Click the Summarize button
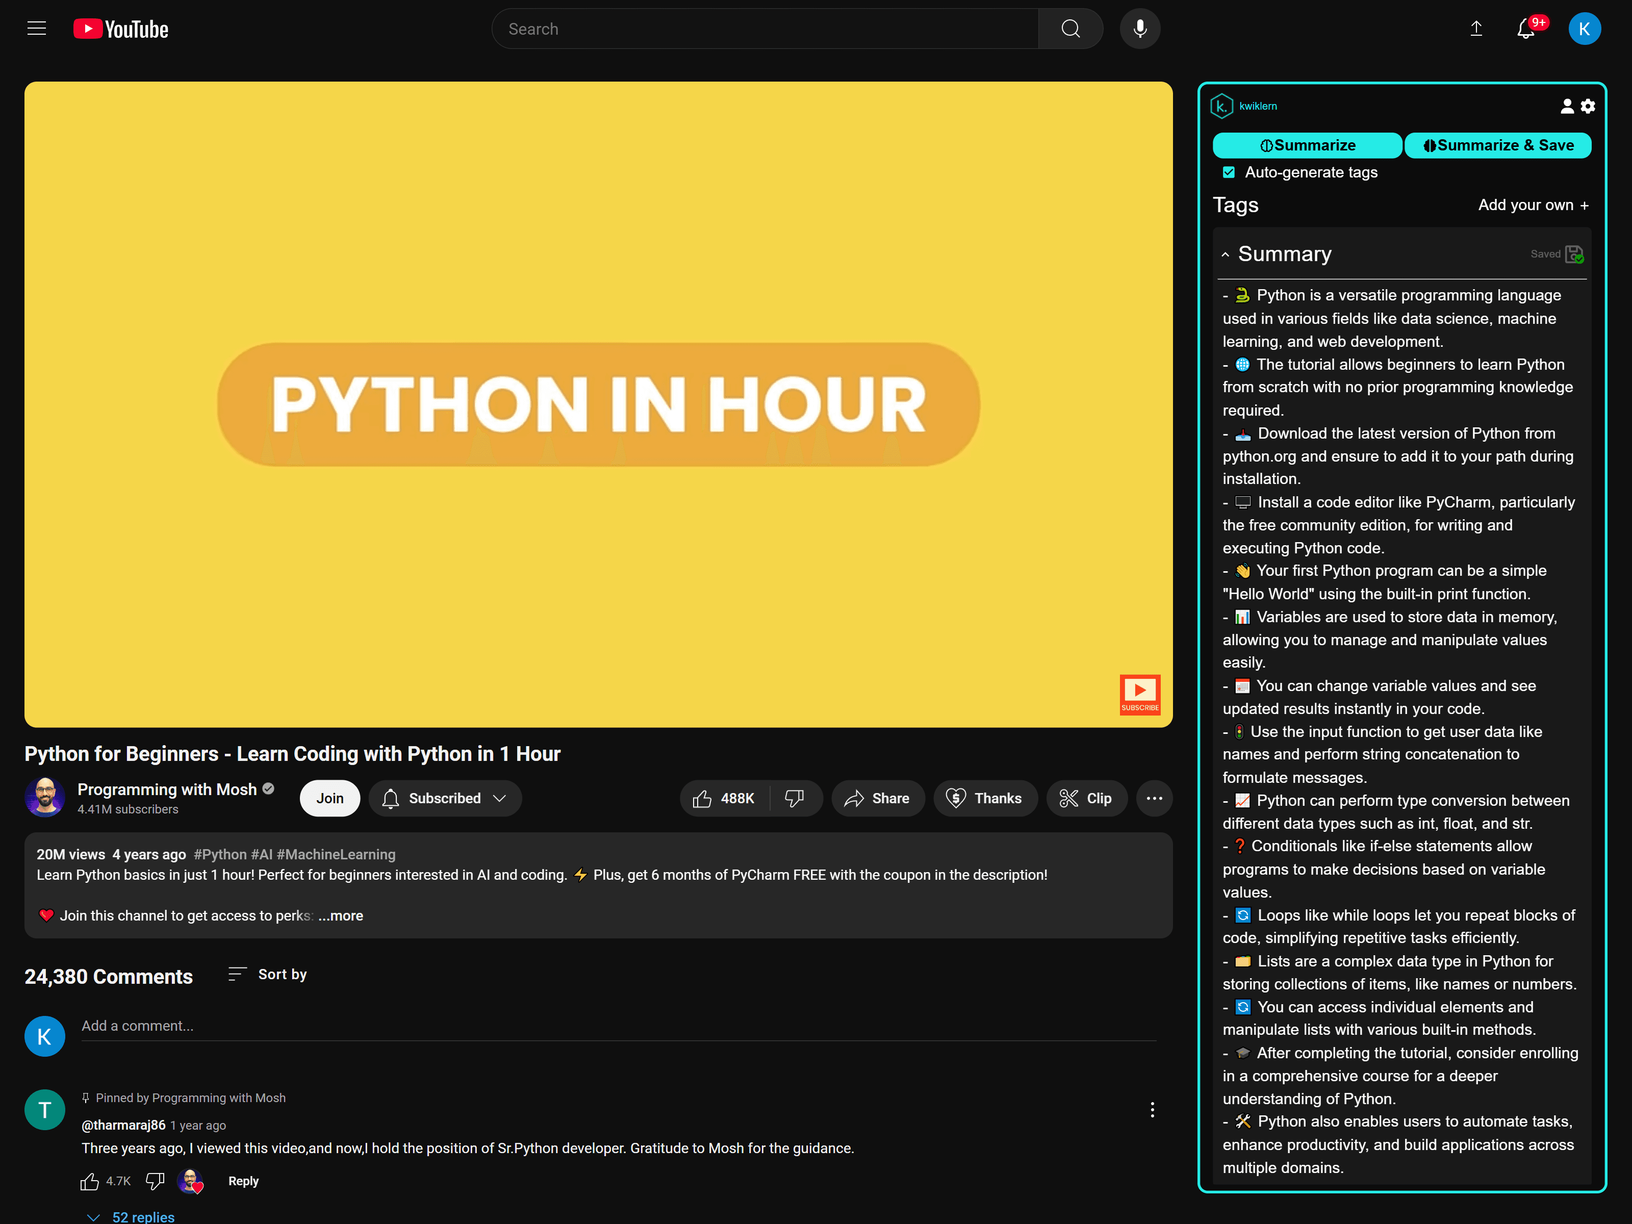This screenshot has height=1224, width=1632. (x=1307, y=145)
